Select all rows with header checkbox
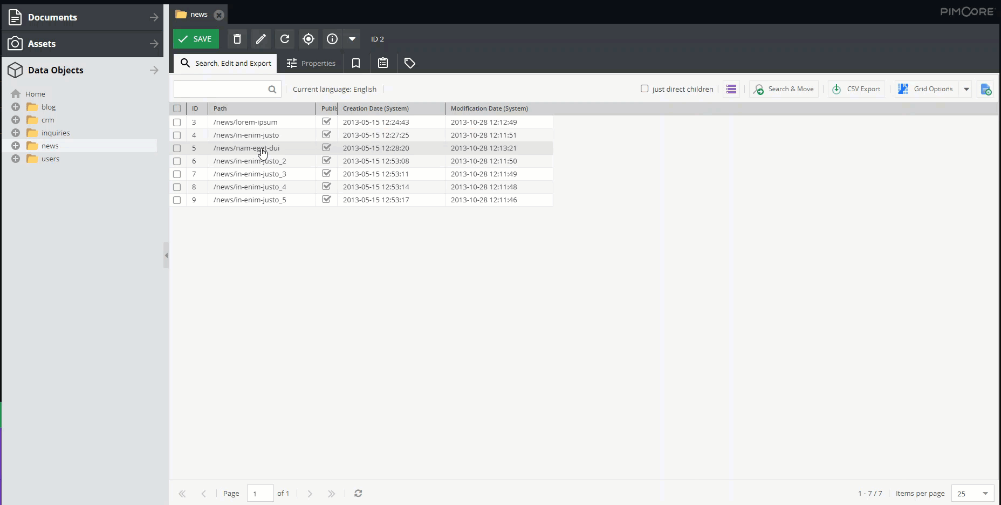 point(177,108)
